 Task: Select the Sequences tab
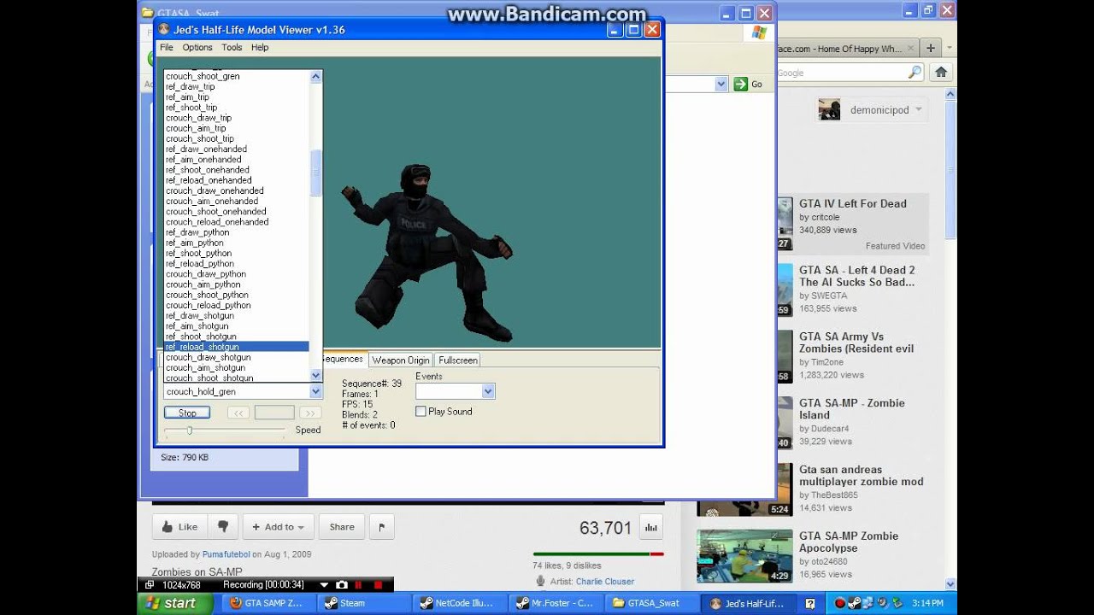(x=344, y=360)
